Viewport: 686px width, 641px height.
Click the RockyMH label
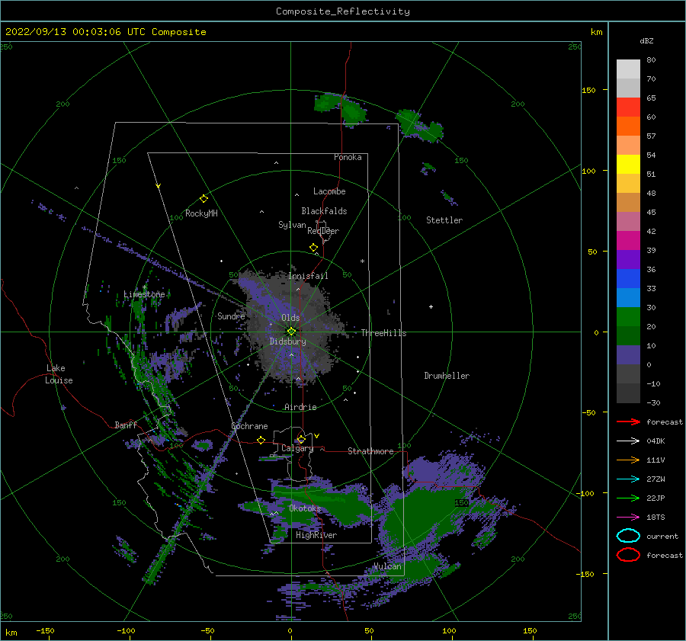pyautogui.click(x=201, y=213)
